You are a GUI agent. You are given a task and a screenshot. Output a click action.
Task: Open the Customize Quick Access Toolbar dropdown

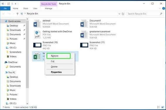coord(16,4)
